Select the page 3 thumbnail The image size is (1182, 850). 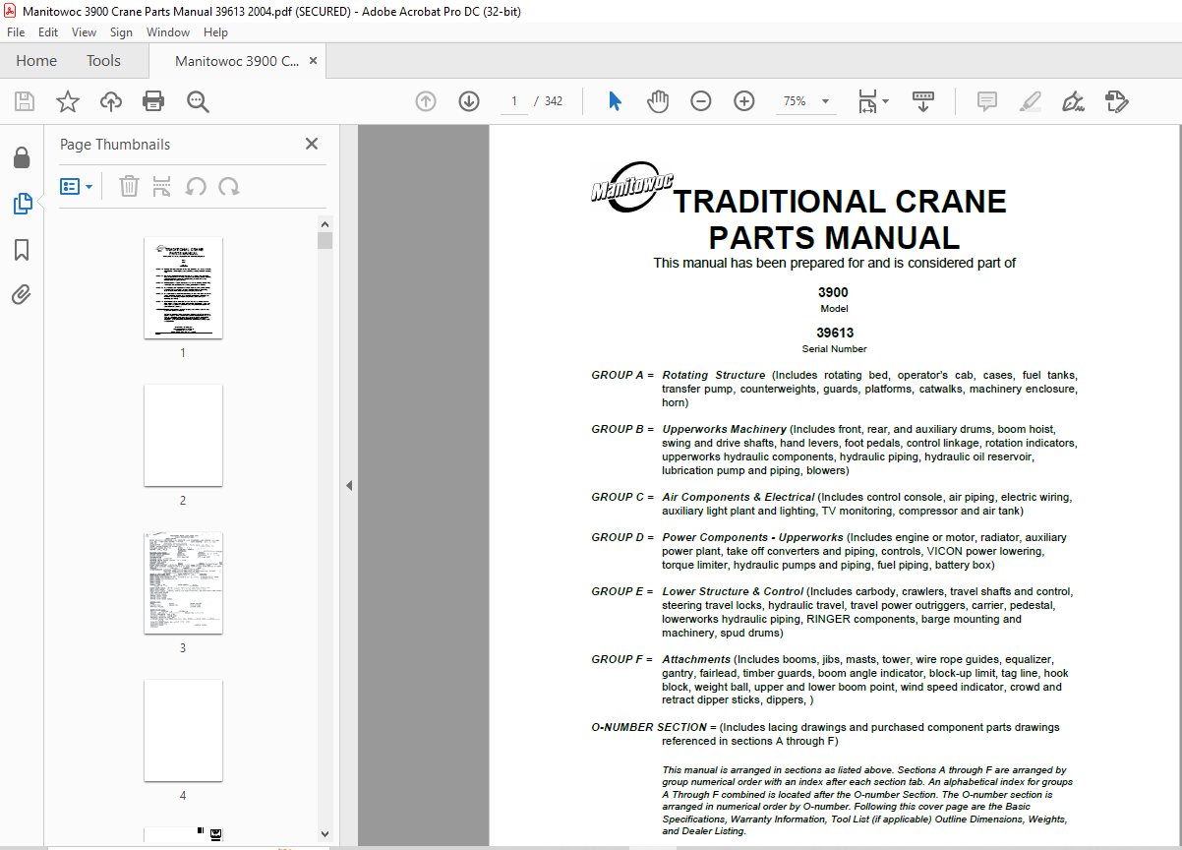[183, 583]
